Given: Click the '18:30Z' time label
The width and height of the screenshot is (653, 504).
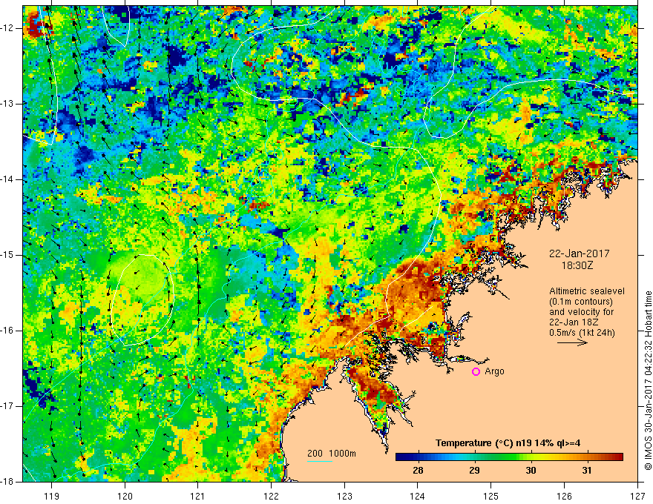Looking at the screenshot, I should click(577, 265).
